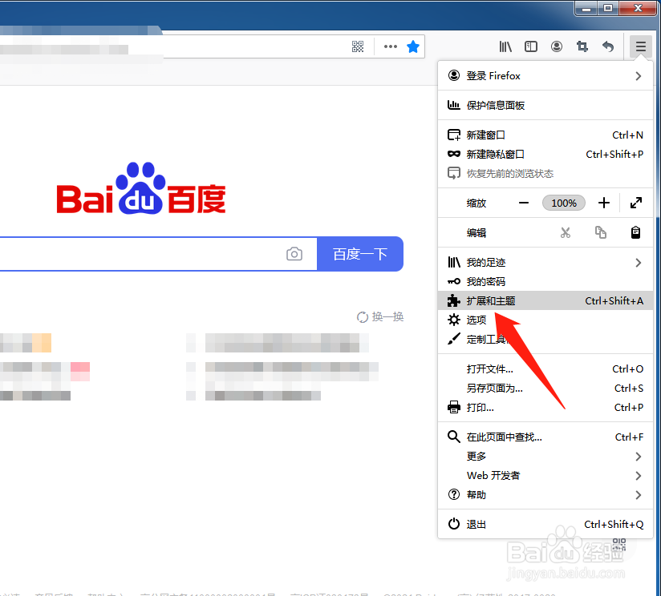Click the 扩展和主题 puzzle piece icon
Screen dimensions: 661x596
[x=453, y=300]
